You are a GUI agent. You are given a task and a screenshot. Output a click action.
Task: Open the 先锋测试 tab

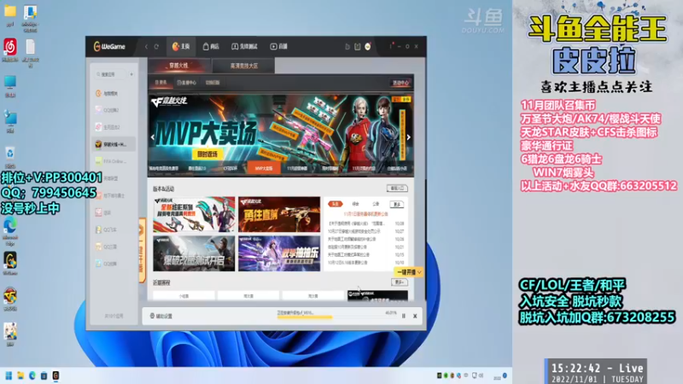tap(244, 47)
